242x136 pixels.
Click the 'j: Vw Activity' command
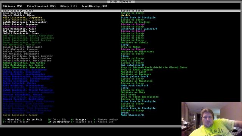[x=59, y=122]
